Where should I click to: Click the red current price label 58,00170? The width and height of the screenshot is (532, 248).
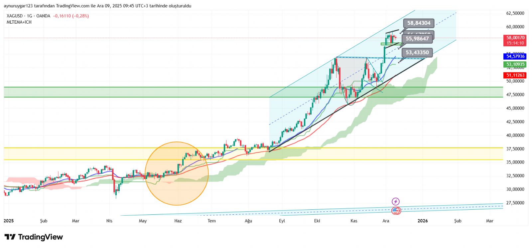click(515, 40)
